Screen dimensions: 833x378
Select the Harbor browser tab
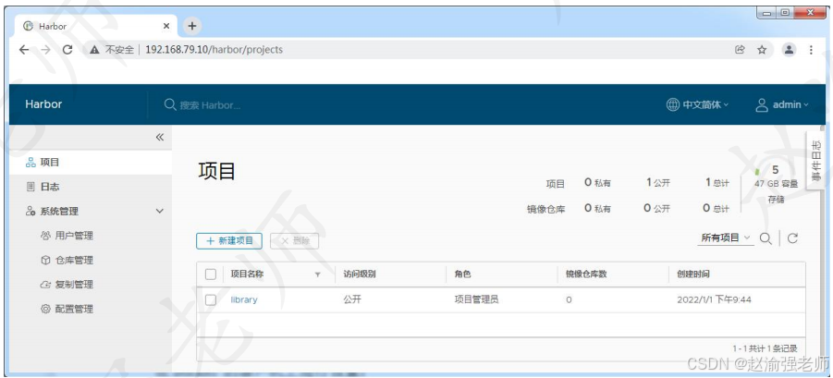[95, 26]
